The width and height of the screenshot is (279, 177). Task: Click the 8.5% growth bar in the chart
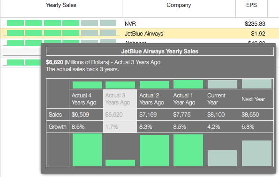point(188,150)
